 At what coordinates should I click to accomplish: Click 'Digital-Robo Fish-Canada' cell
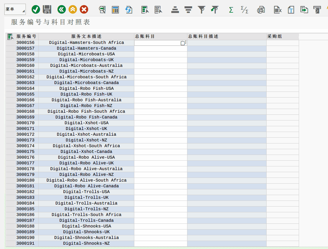click(x=86, y=117)
